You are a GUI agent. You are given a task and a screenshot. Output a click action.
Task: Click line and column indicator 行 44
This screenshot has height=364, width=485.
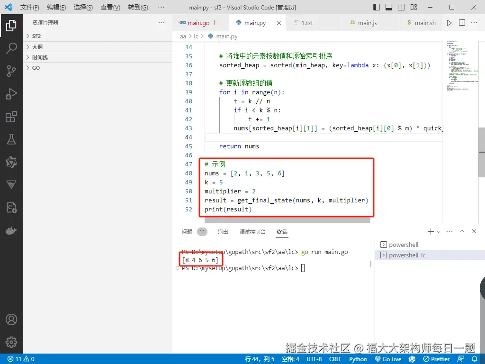point(260,359)
